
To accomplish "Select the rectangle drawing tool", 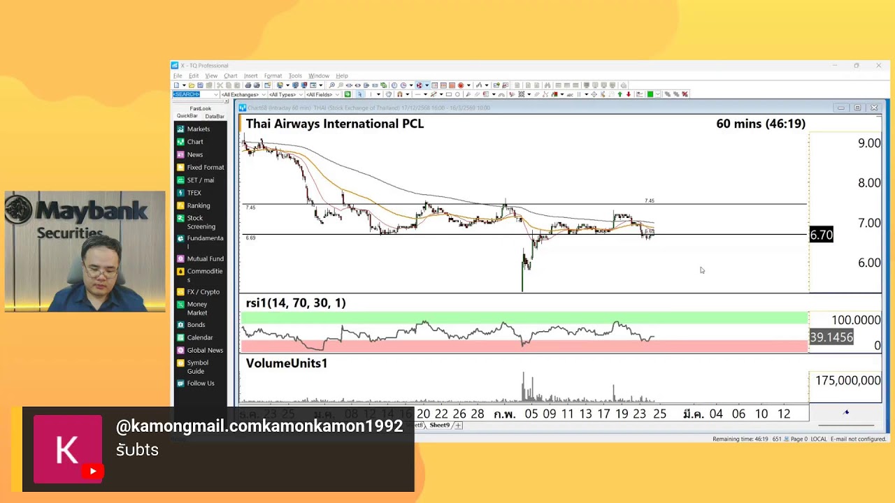I will click(x=449, y=94).
